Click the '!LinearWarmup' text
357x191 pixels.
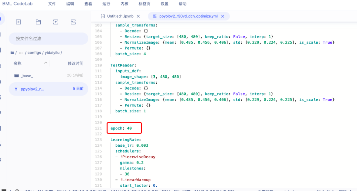135,180
